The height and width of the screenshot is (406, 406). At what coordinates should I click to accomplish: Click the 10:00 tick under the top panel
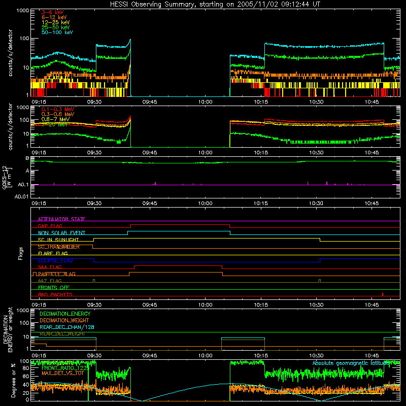point(206,102)
